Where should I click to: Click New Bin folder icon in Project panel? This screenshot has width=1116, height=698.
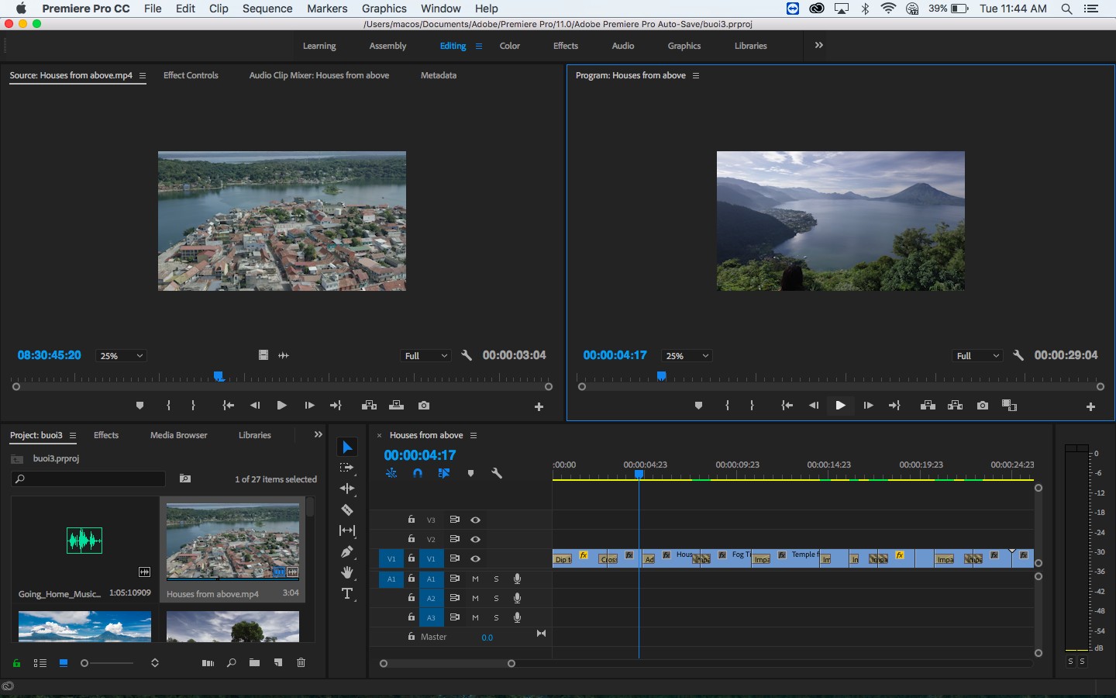point(254,663)
